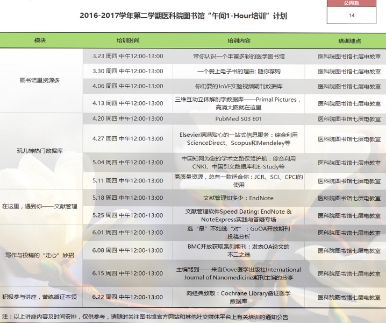Click the footnote starting 注：以上讲座内容
The width and height of the screenshot is (386, 323).
(145, 317)
